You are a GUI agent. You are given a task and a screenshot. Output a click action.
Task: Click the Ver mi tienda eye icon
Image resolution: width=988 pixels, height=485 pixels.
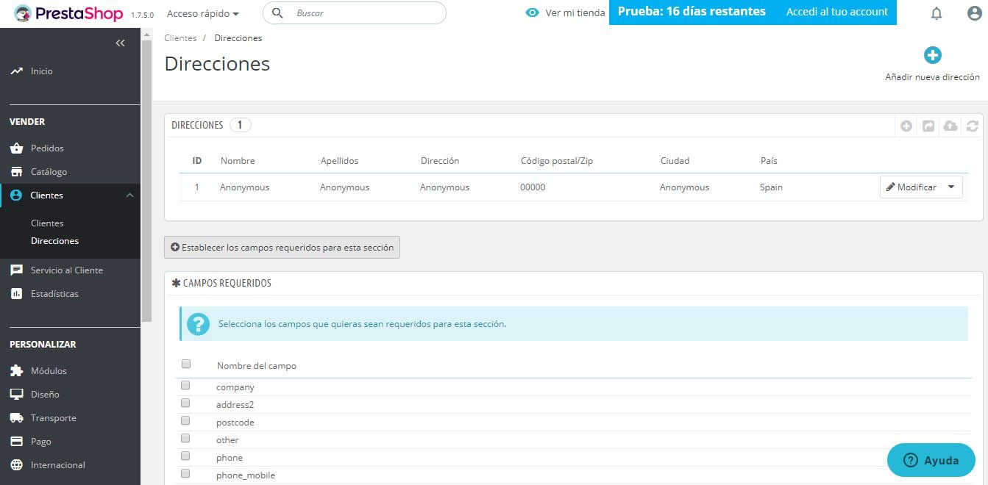[531, 12]
